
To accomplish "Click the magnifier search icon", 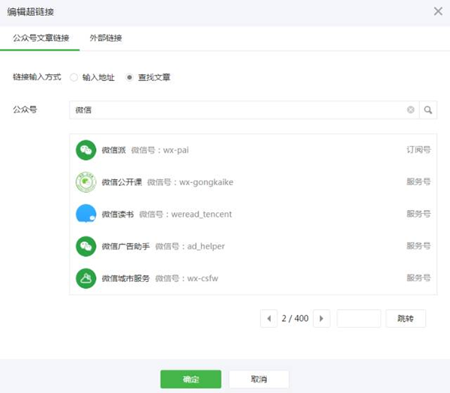I will click(x=428, y=110).
